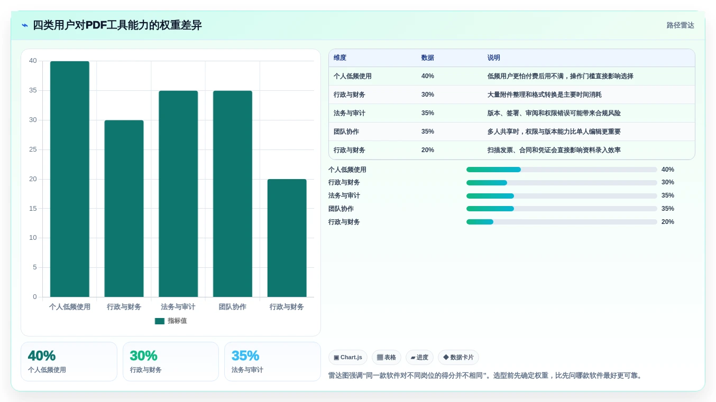Image resolution: width=716 pixels, height=402 pixels.
Task: Click the 维度 column header
Action: pyautogui.click(x=340, y=58)
